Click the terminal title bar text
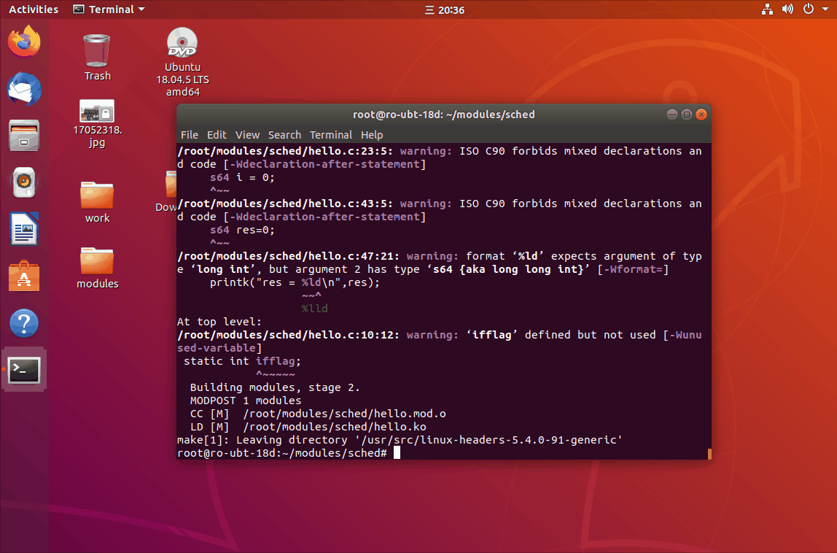The width and height of the screenshot is (837, 553). click(x=443, y=115)
